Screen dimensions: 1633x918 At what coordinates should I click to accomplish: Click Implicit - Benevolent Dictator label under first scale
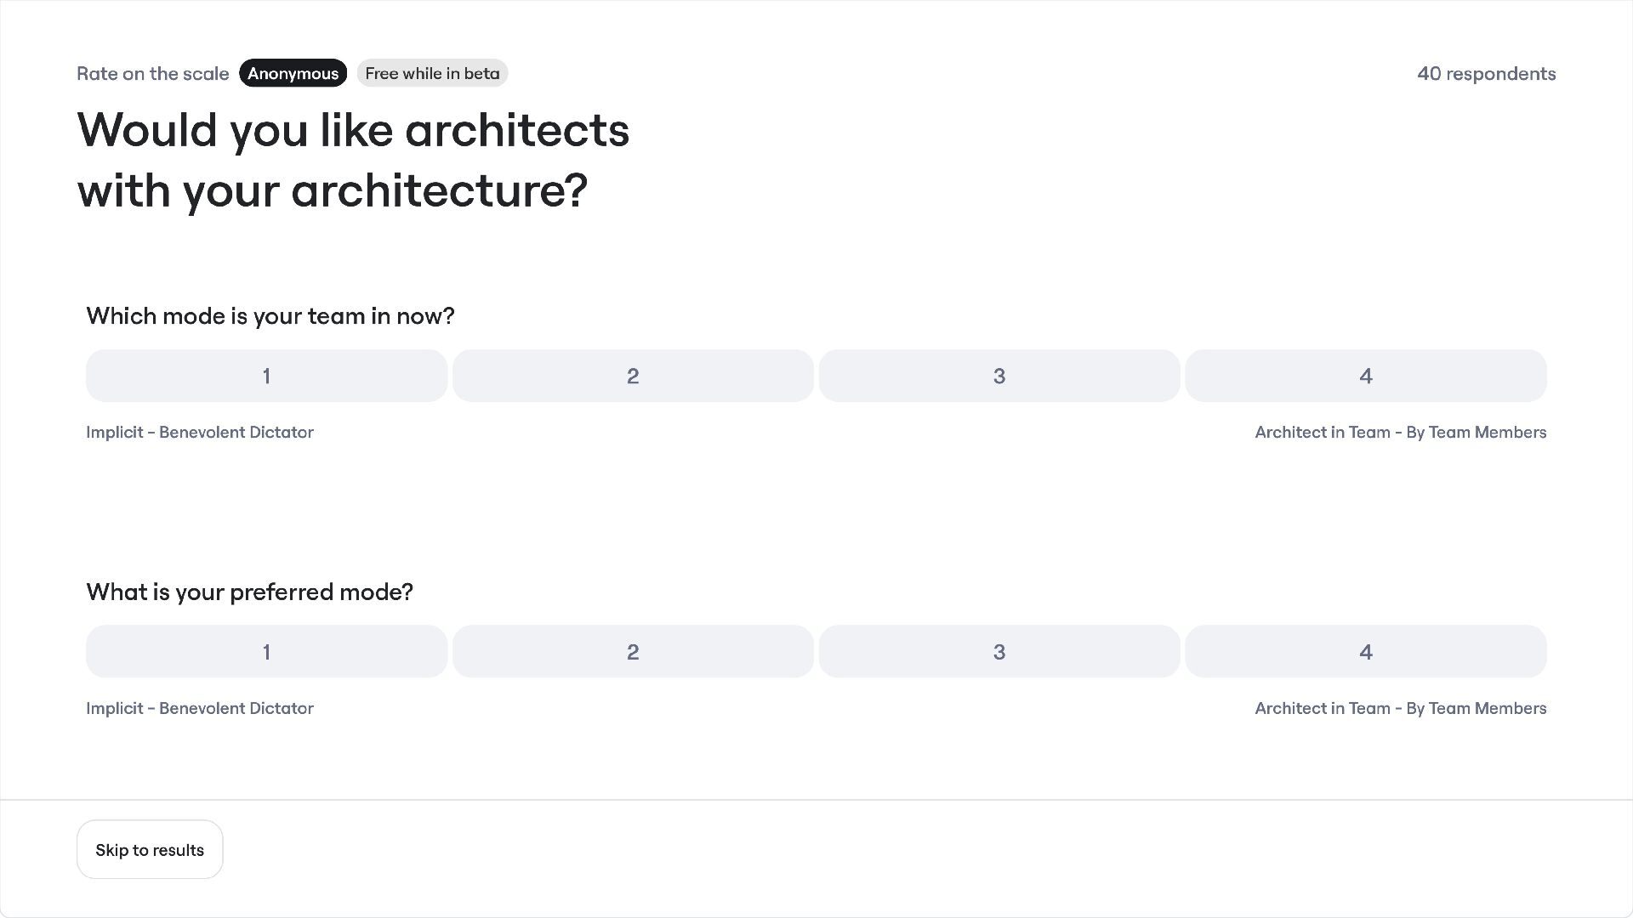(x=200, y=433)
